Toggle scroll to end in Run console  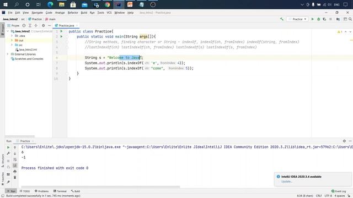coord(15,166)
